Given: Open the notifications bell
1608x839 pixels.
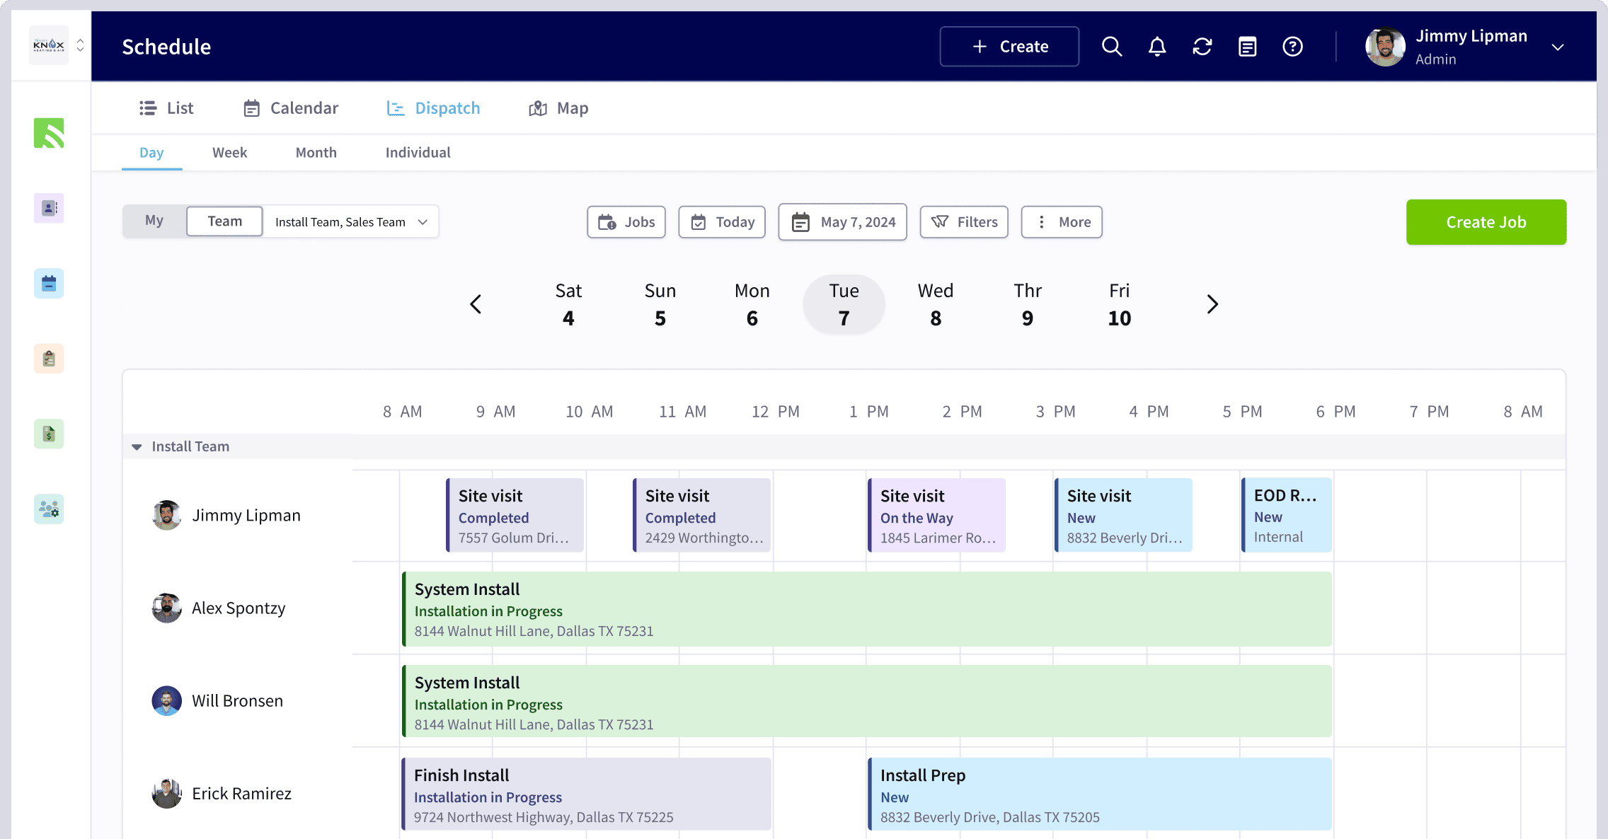Looking at the screenshot, I should pyautogui.click(x=1157, y=47).
